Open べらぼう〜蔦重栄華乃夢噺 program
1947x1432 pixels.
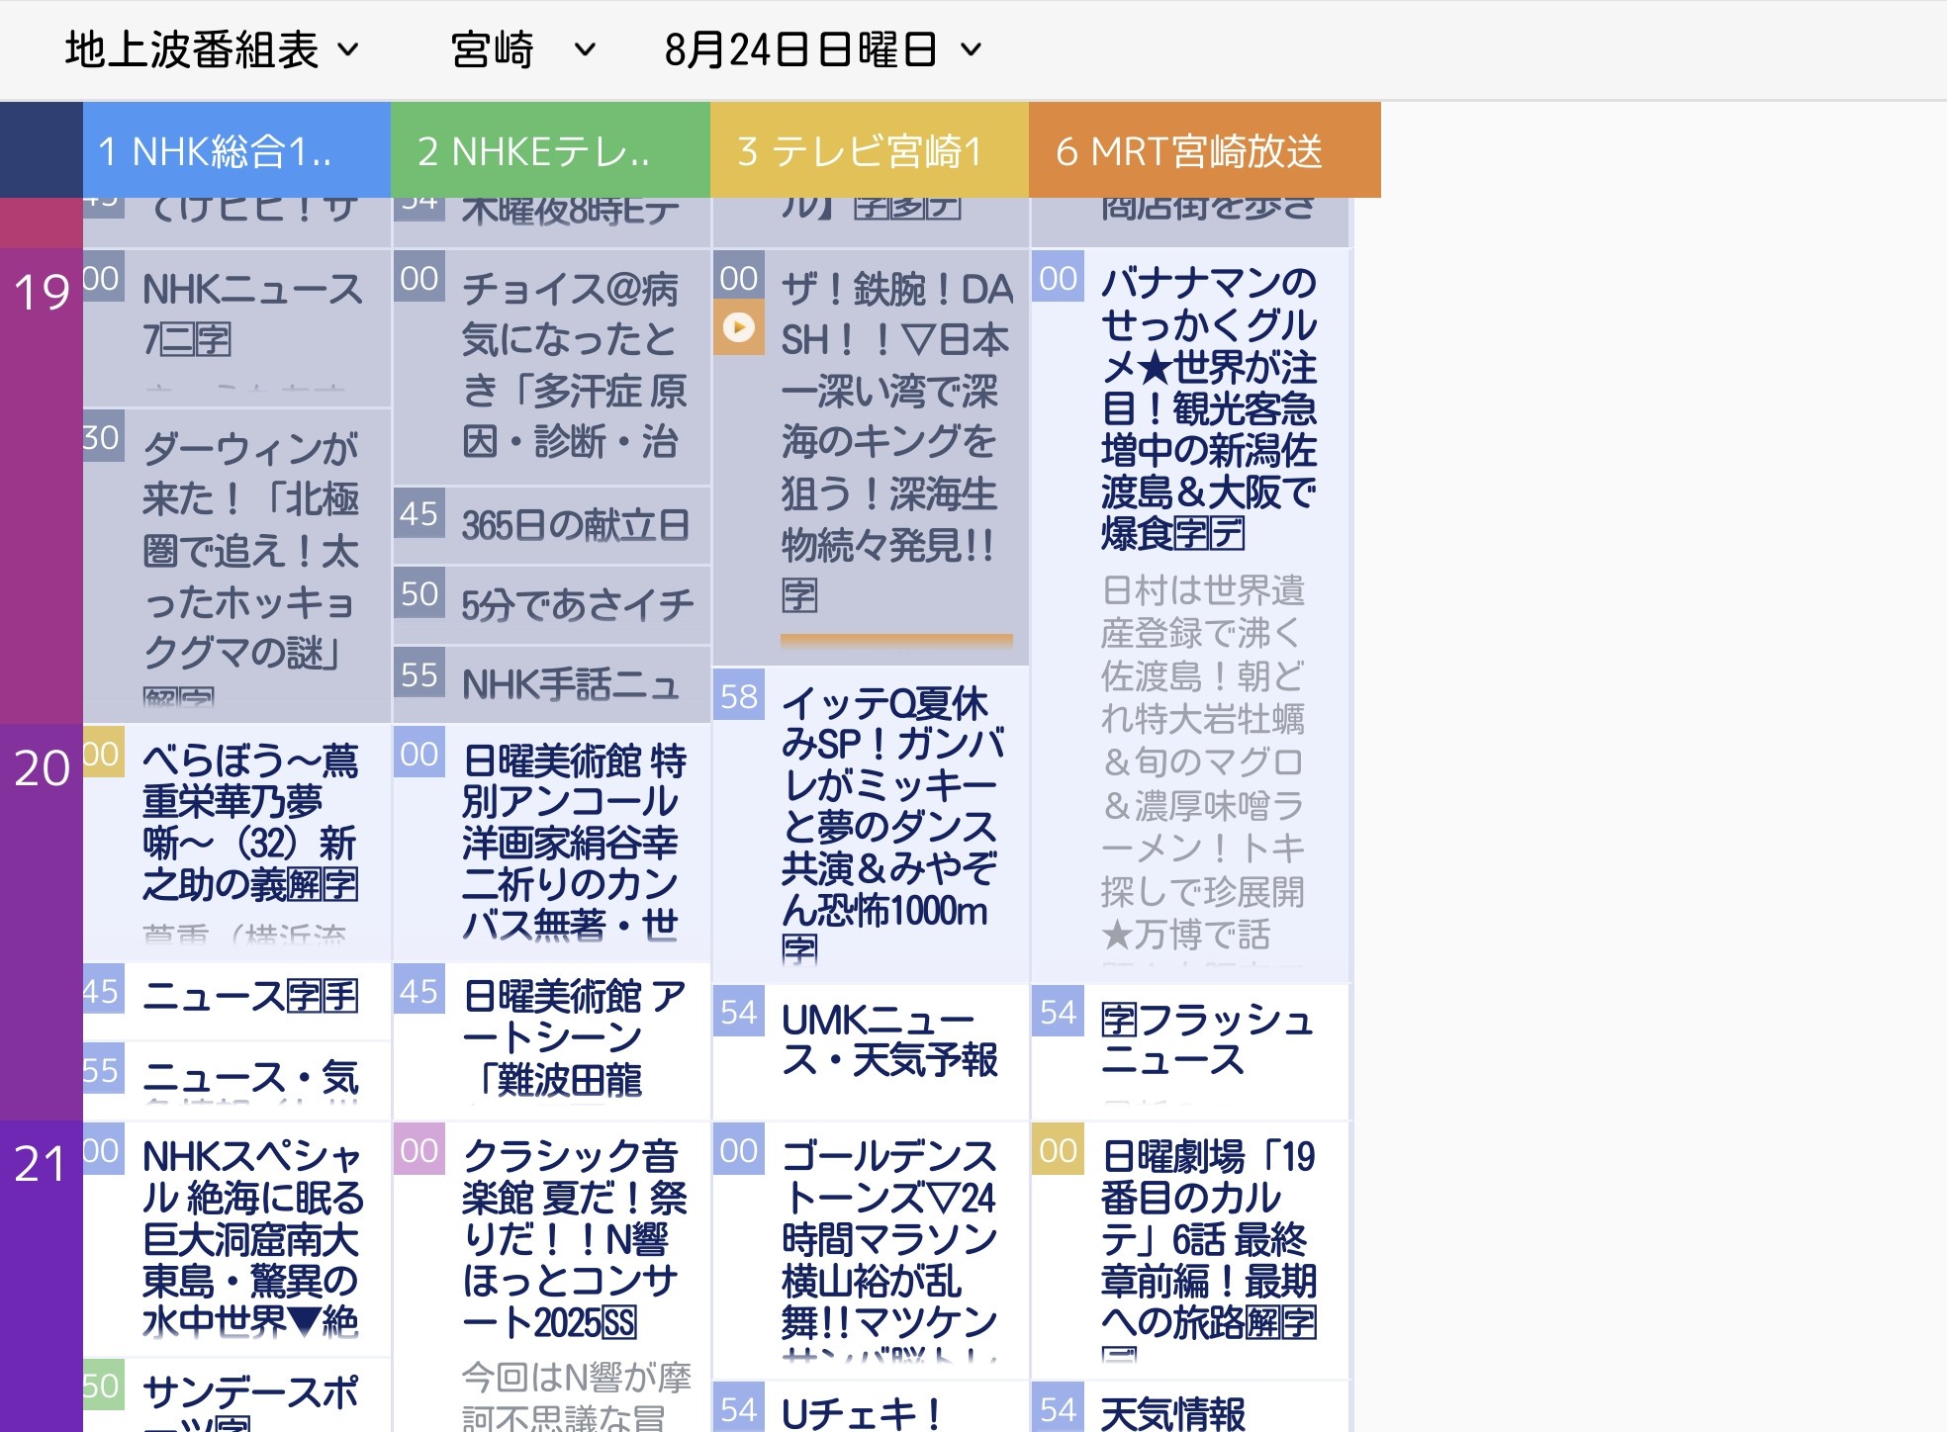pos(237,843)
